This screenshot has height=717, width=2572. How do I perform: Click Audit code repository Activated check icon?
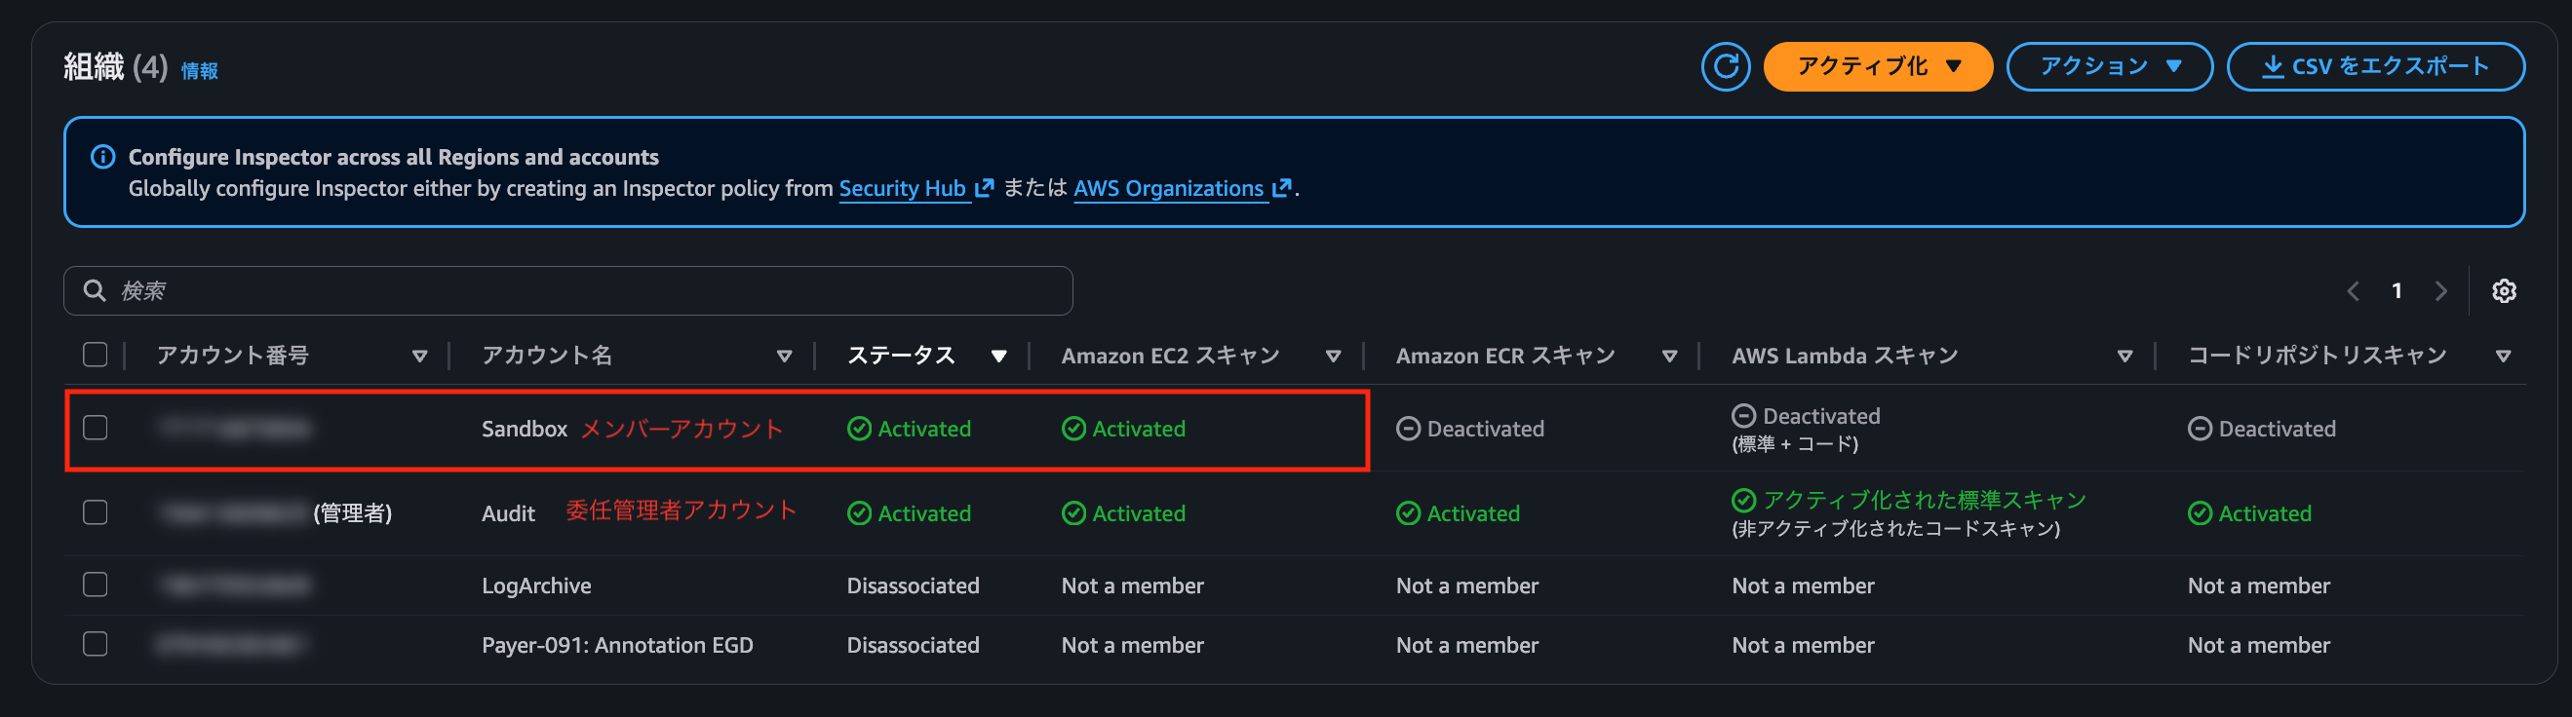[x=2200, y=513]
